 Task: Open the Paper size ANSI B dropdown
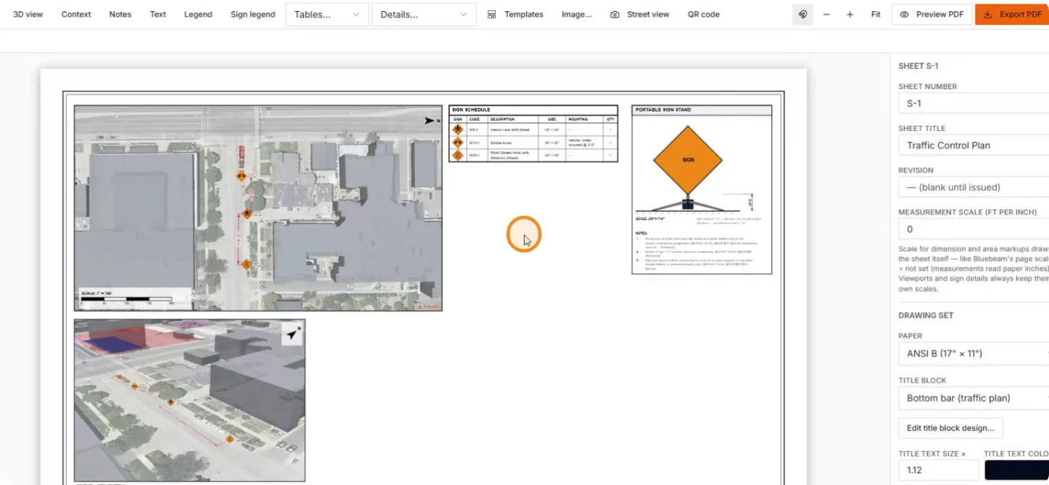974,354
